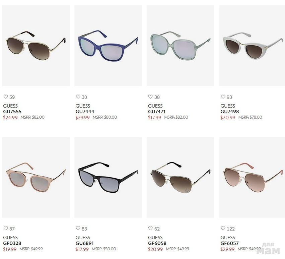Click the GF6058 product name
This screenshot has height=259, width=285.
(x=157, y=243)
